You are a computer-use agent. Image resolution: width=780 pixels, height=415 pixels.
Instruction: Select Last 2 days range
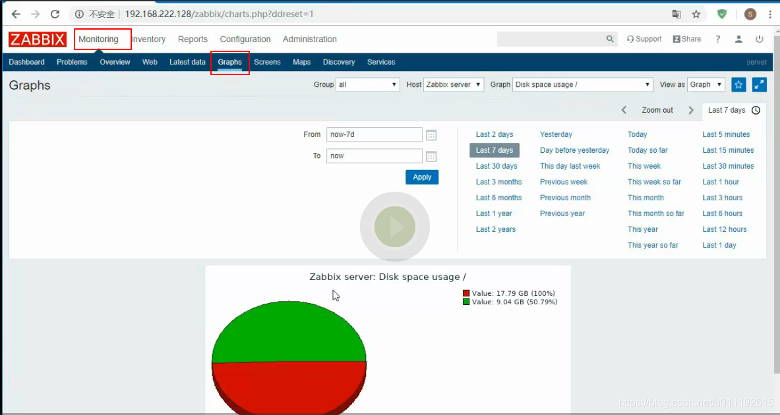495,134
